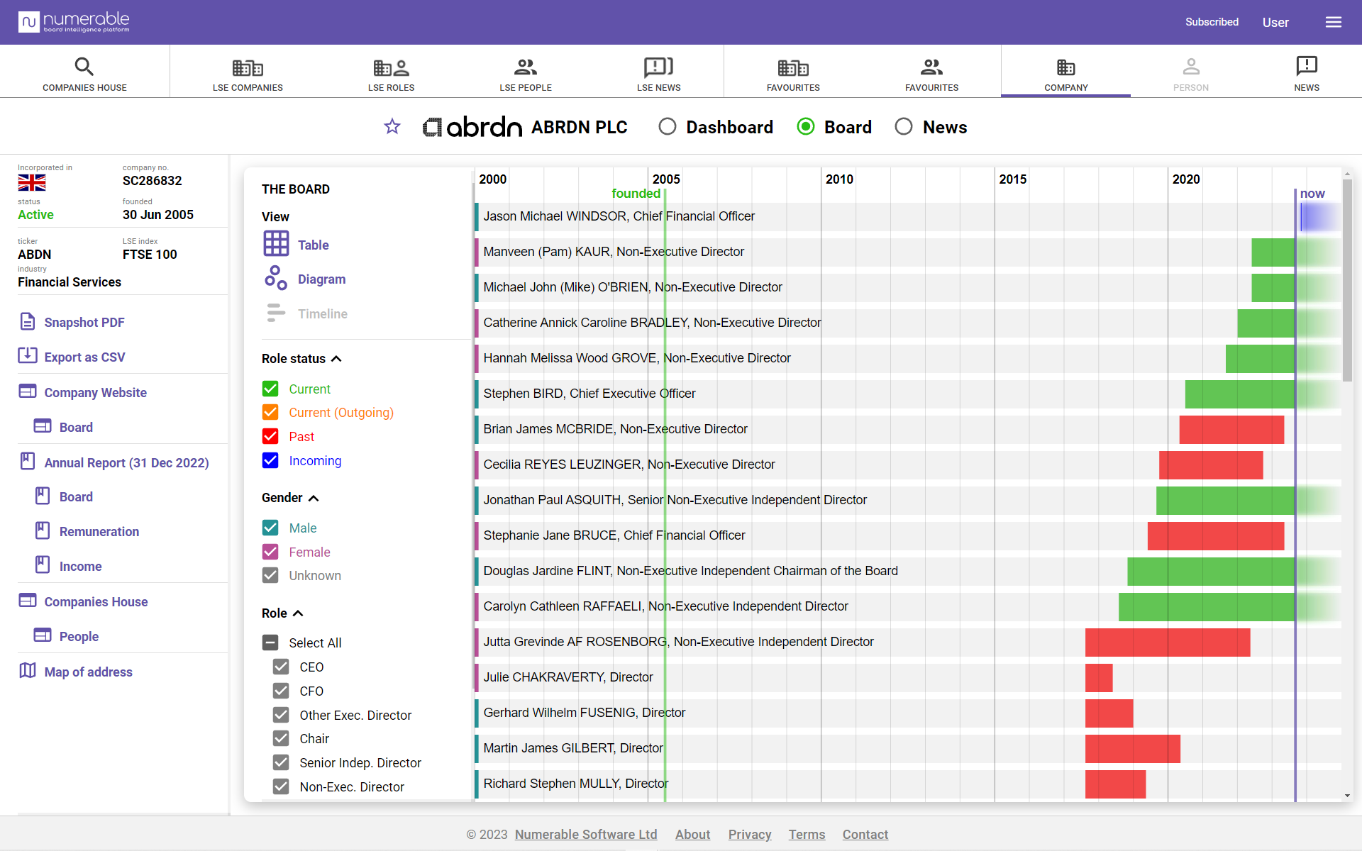Open the Terms footer link
Viewport: 1362px width, 851px height.
[807, 835]
